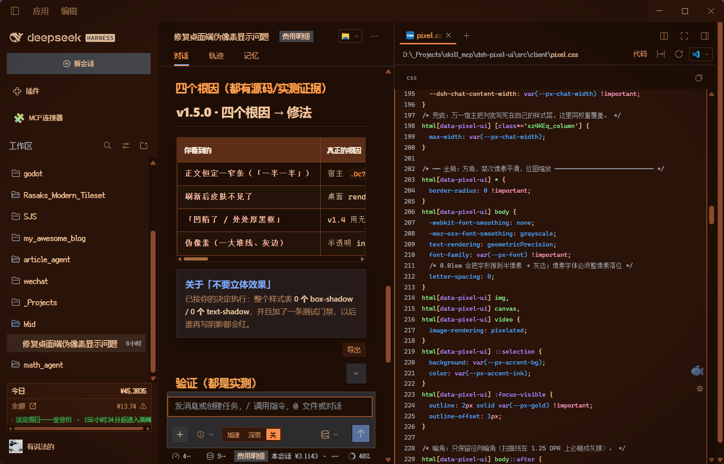Open the balance external link icon
The height and width of the screenshot is (464, 724).
33,406
